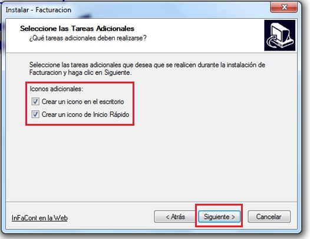Close the Instalar - Facturacion window
Screen dimensions: 310x239
(x=283, y=7)
